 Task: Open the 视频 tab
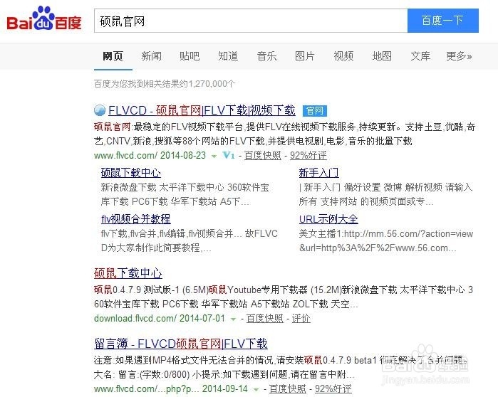click(343, 56)
